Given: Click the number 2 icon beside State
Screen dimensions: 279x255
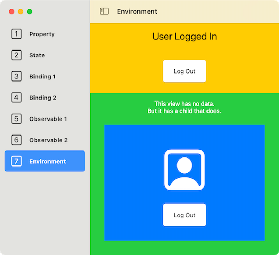Looking at the screenshot, I should coord(16,55).
